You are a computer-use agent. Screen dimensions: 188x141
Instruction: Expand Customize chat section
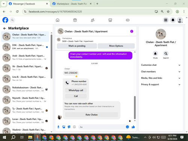tap(161, 65)
